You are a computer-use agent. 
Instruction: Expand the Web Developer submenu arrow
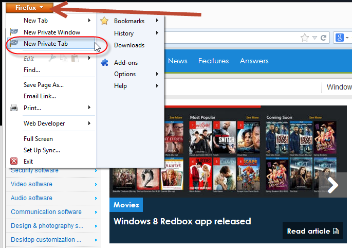pyautogui.click(x=89, y=123)
